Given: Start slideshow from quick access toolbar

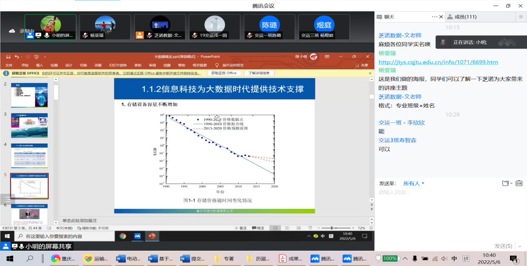Looking at the screenshot, I should tap(36, 57).
